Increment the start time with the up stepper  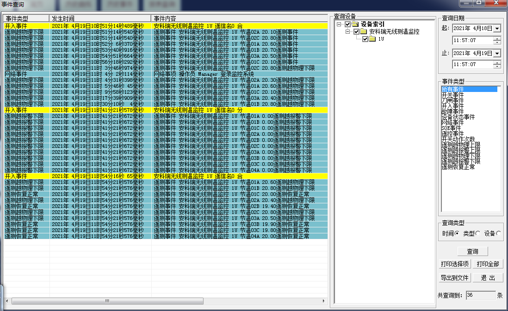point(497,39)
